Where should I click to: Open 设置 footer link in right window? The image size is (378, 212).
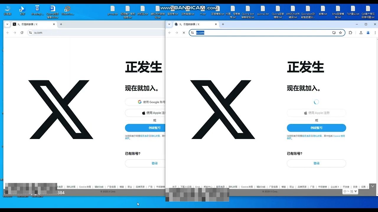363,187
